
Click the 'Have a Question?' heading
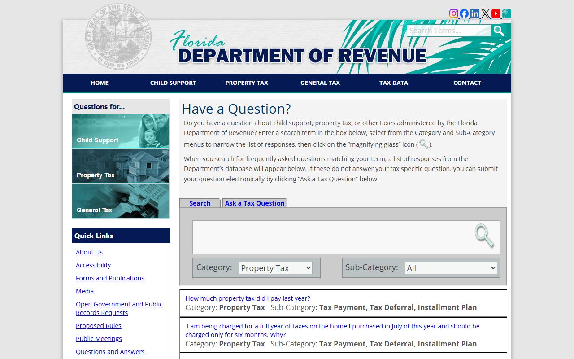pos(236,109)
